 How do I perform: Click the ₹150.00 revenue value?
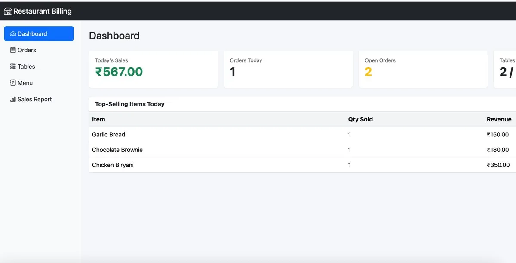click(x=498, y=135)
